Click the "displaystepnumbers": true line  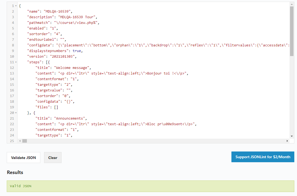point(55,51)
